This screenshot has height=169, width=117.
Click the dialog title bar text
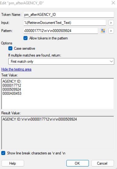click(x=22, y=3)
